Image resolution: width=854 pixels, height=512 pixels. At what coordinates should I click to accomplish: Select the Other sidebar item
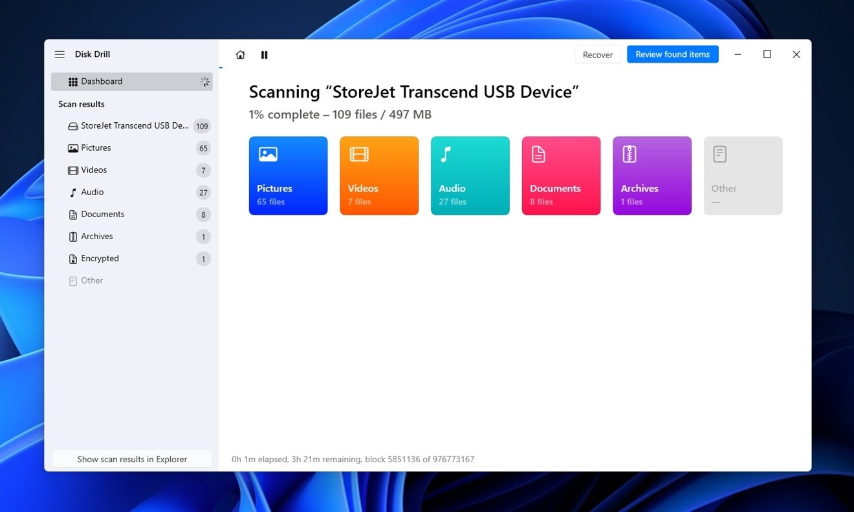(x=132, y=281)
